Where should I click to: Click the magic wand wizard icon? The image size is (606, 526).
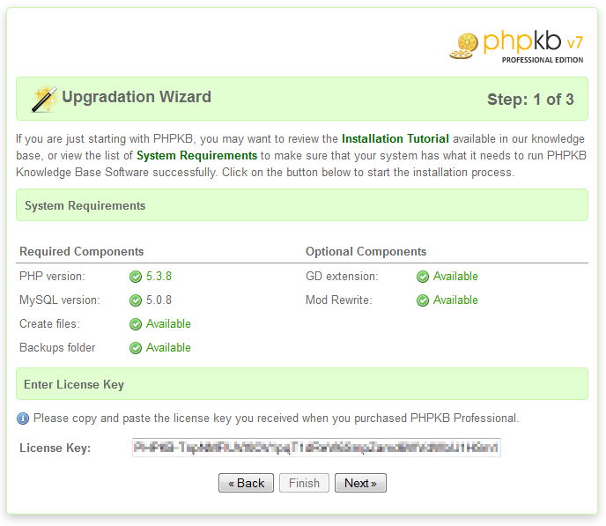pos(44,100)
